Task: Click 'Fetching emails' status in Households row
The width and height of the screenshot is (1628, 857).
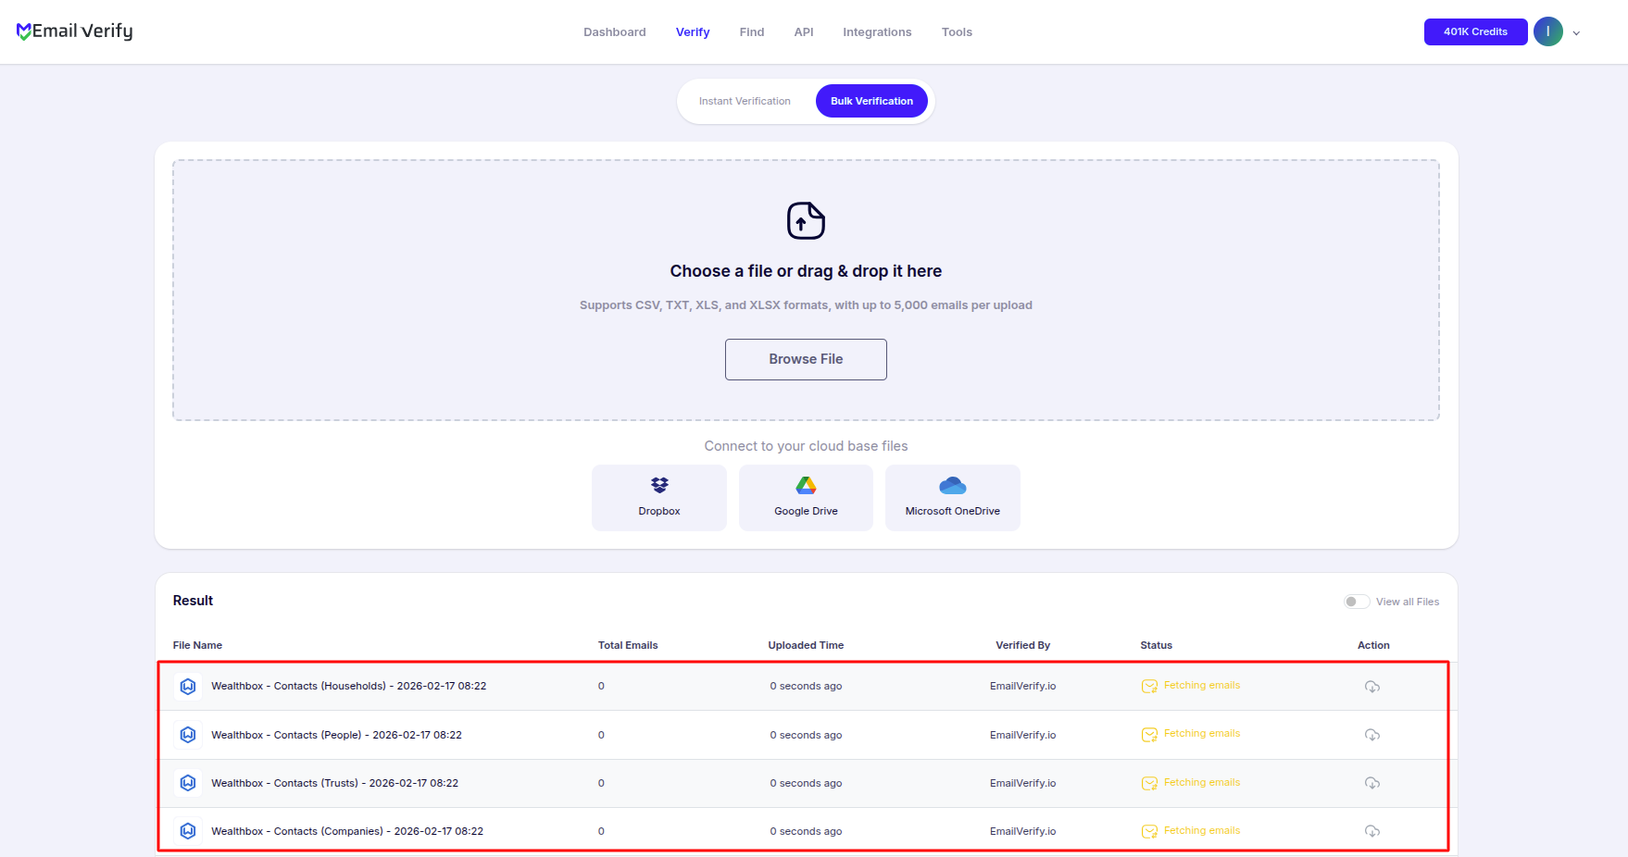Action: coord(1202,685)
